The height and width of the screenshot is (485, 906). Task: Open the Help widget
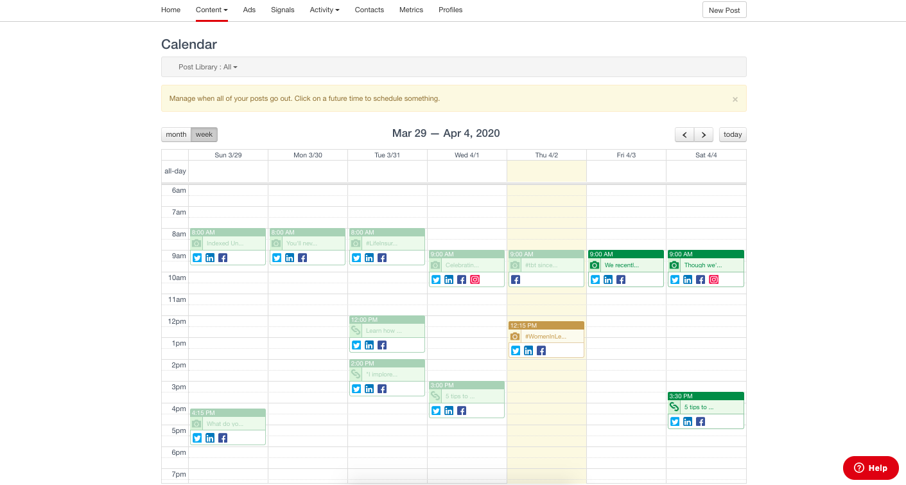[871, 468]
